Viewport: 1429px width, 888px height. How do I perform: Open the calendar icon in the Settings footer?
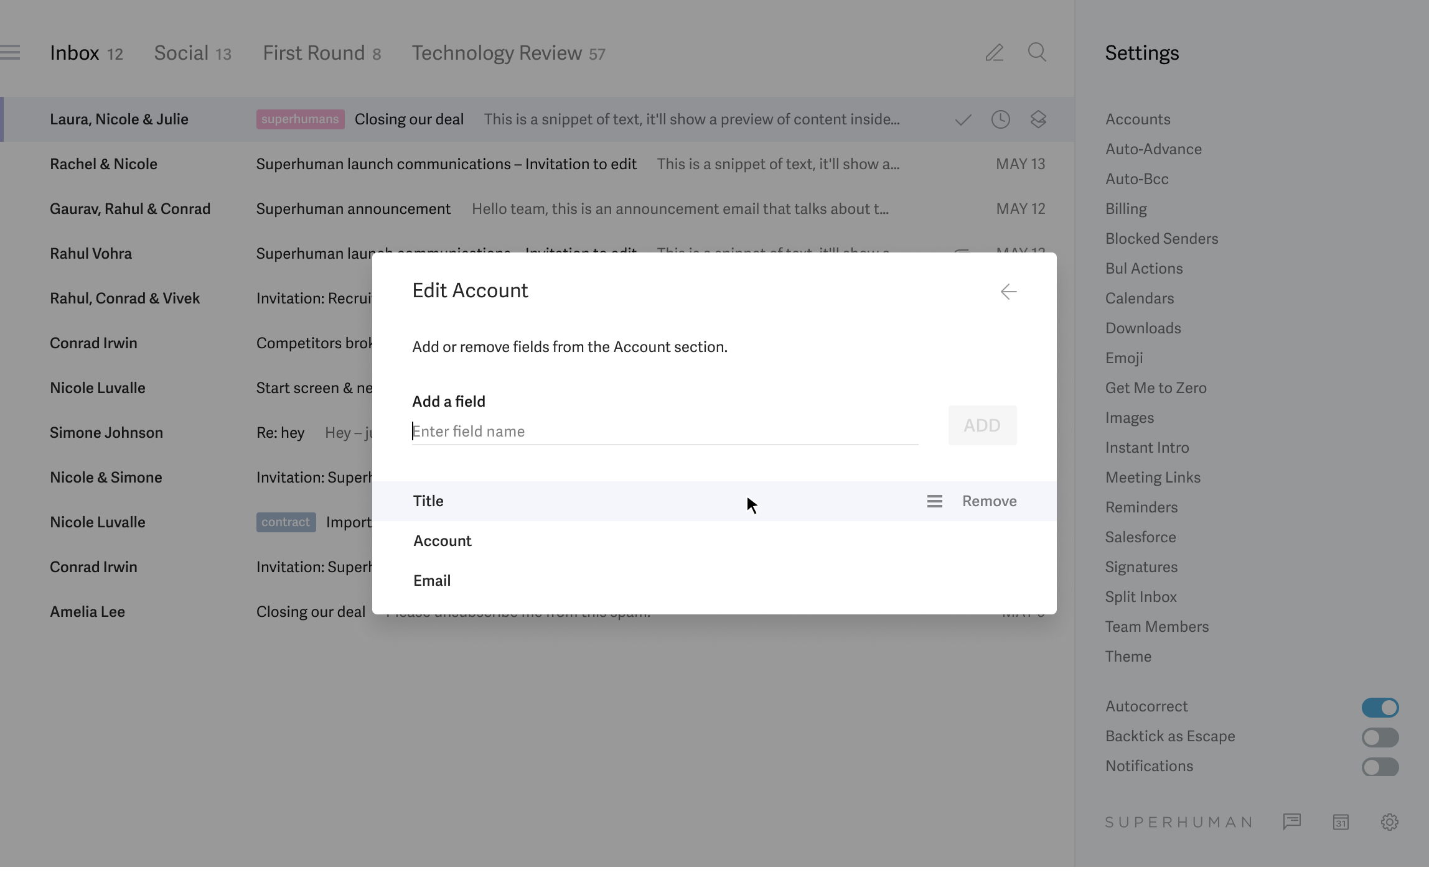[x=1341, y=821]
